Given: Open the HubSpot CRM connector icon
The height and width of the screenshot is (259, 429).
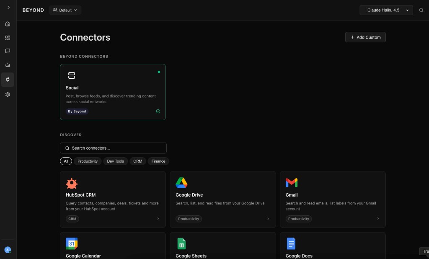Looking at the screenshot, I should (x=71, y=183).
